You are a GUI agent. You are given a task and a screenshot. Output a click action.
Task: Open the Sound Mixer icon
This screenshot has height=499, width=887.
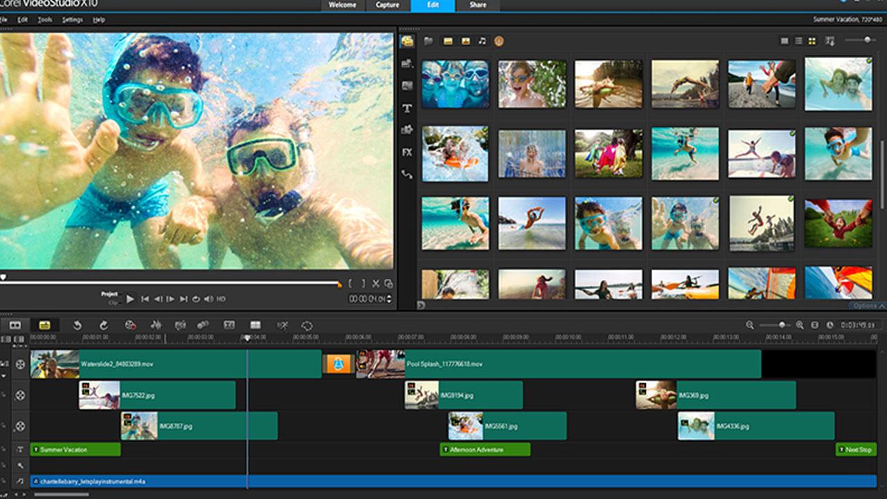click(156, 325)
